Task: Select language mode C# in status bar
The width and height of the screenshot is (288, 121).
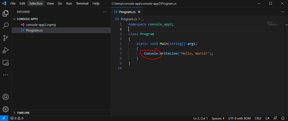Action: (x=268, y=118)
